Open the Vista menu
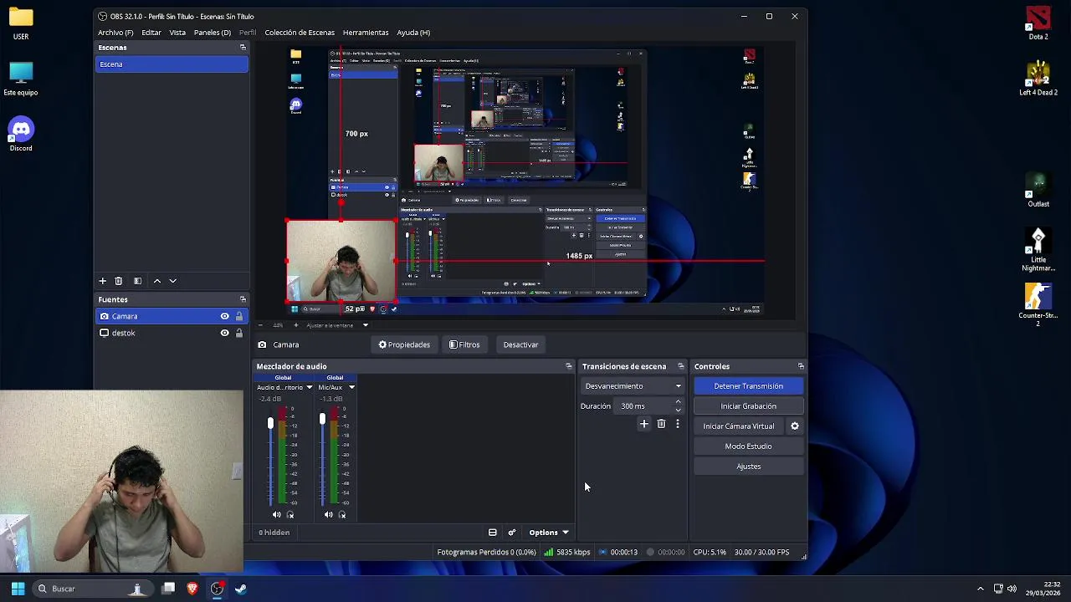 tap(177, 33)
